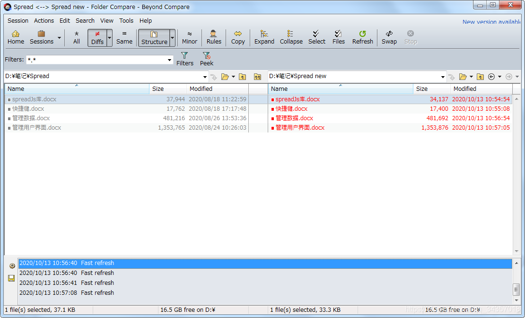Sort right pane by Name column

point(341,89)
